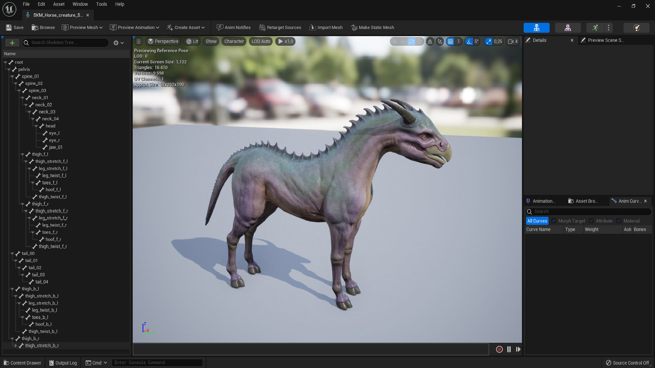Open the Character viewport menu
This screenshot has height=368, width=655.
pos(234,41)
